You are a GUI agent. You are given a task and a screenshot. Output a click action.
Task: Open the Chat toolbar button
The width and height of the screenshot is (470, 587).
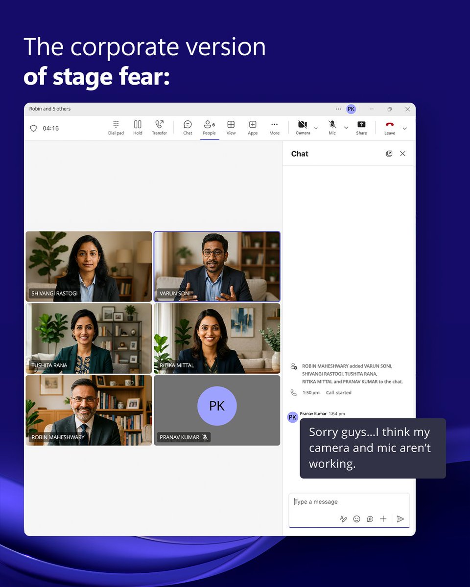pos(188,128)
